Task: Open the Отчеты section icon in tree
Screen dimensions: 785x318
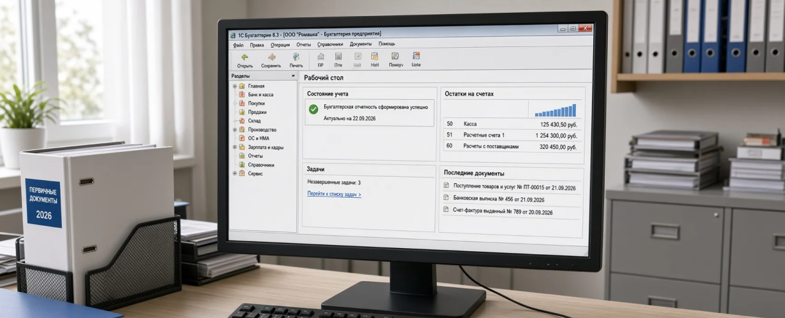Action: click(242, 156)
